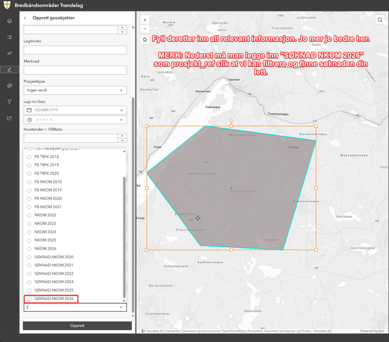Image resolution: width=389 pixels, height=342 pixels.
Task: Click the rotation handle above the polygon
Action: point(231,120)
